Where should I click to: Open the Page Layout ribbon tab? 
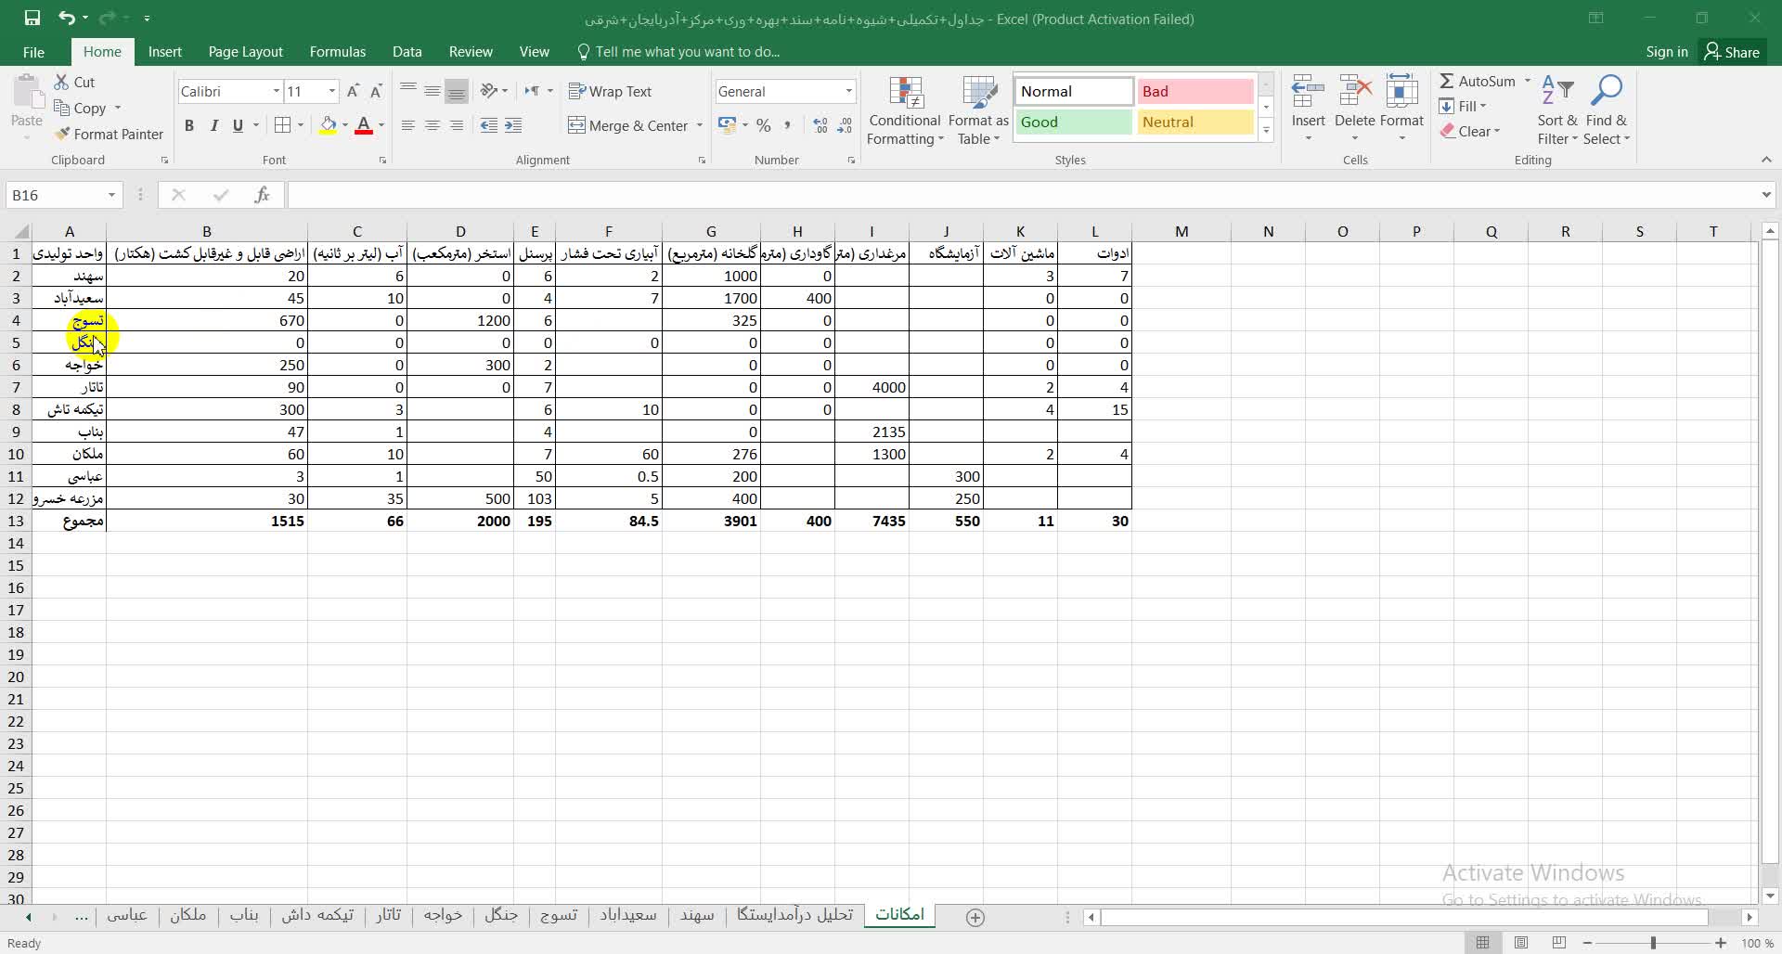[x=245, y=52]
